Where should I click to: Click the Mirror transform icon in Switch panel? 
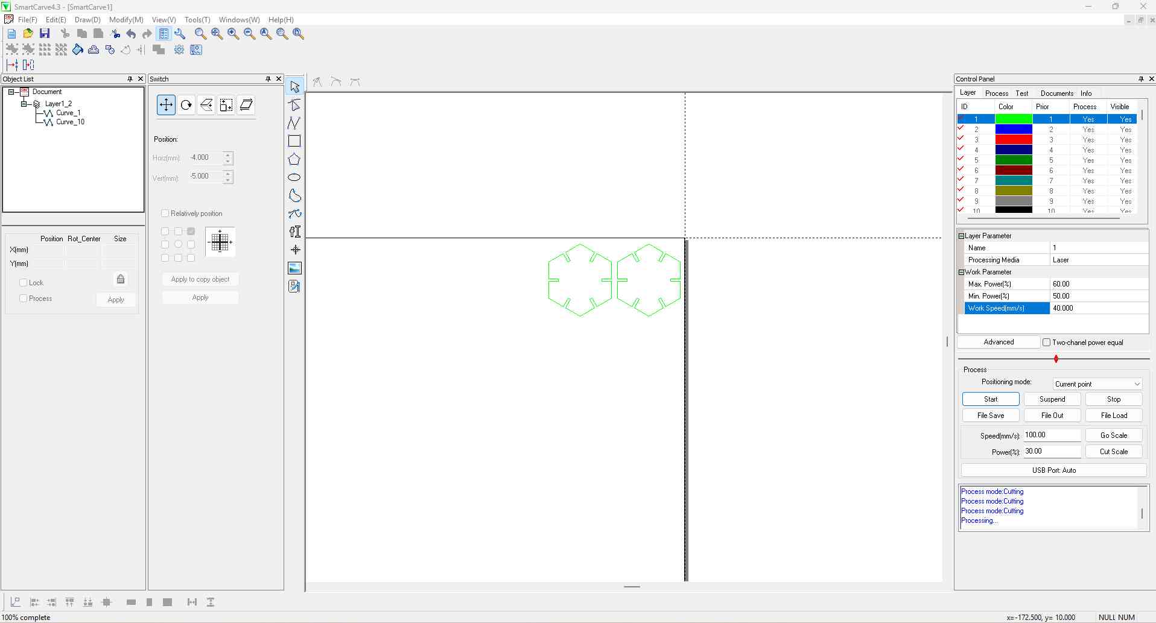206,105
